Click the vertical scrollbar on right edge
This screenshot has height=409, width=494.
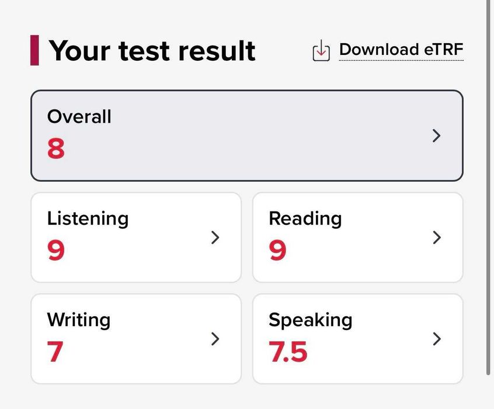[x=489, y=188]
